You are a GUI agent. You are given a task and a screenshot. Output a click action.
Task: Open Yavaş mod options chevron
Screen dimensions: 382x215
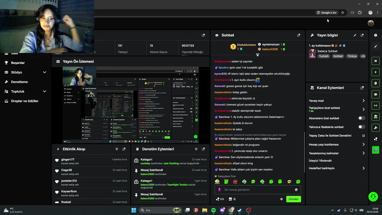(x=363, y=101)
